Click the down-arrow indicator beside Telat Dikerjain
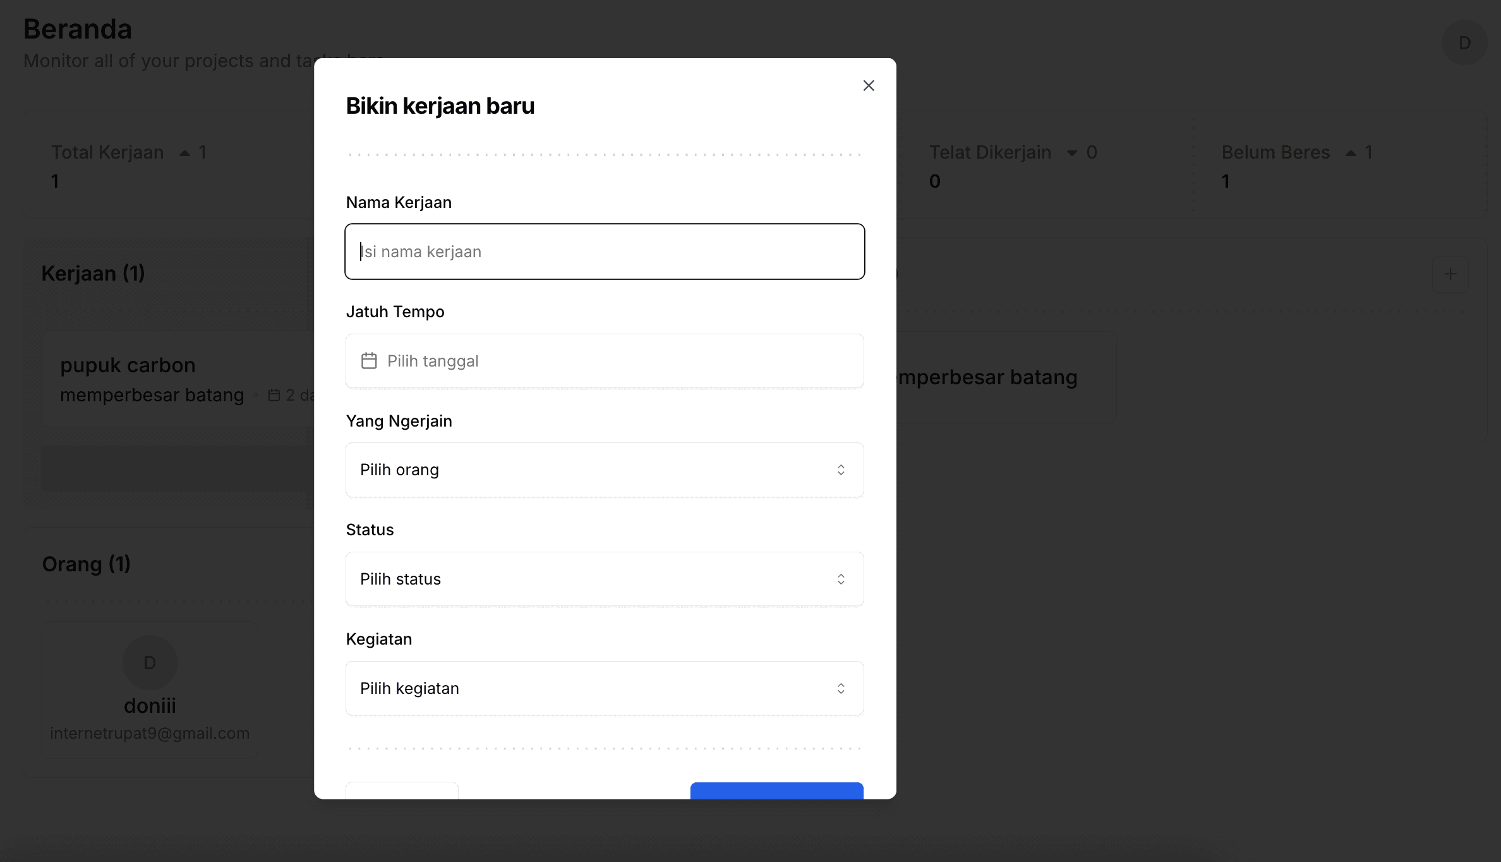Screen dimensions: 1501x862 1071,152
